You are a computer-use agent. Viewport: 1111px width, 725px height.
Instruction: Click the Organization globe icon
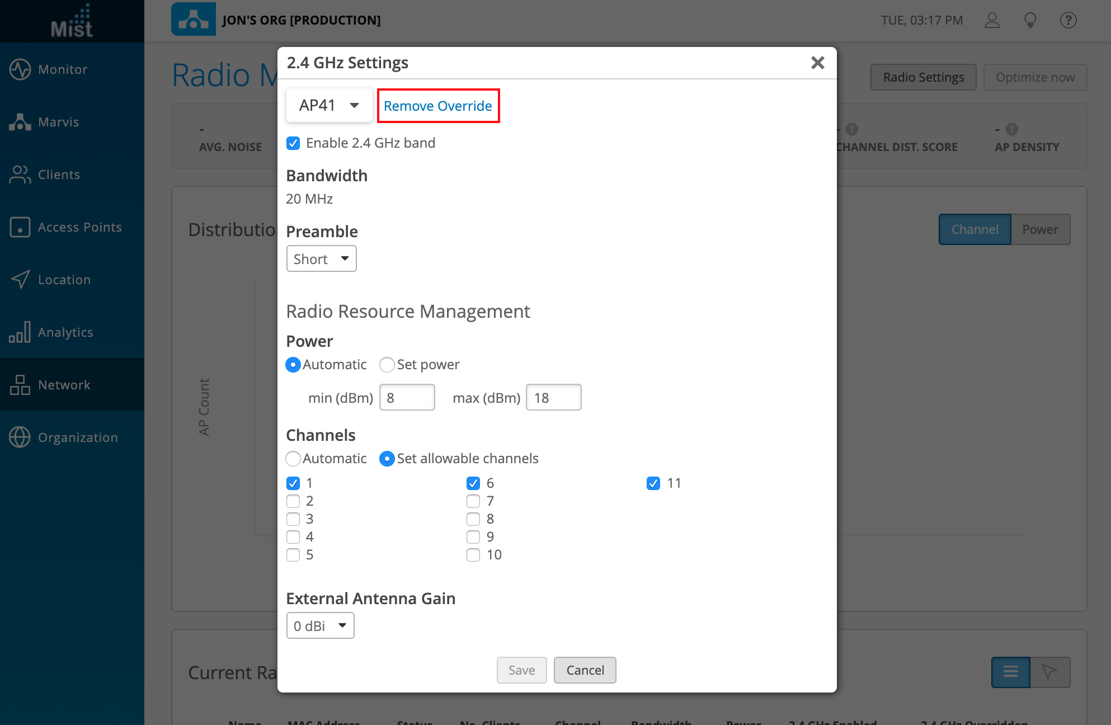point(20,437)
